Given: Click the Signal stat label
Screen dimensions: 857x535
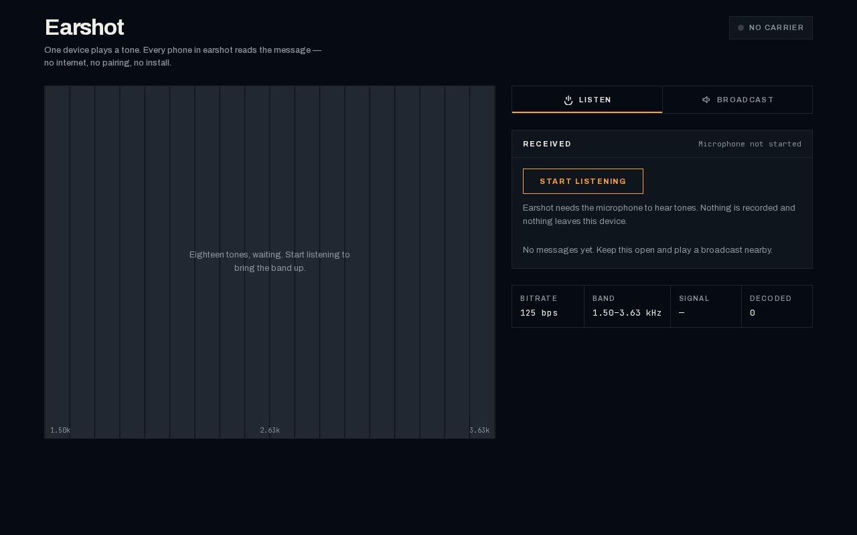Looking at the screenshot, I should (694, 298).
